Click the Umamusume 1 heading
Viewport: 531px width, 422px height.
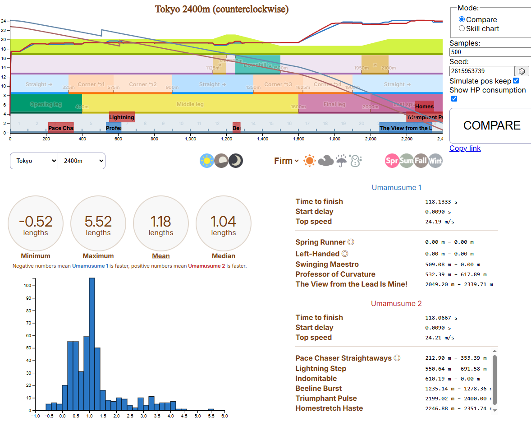(396, 187)
